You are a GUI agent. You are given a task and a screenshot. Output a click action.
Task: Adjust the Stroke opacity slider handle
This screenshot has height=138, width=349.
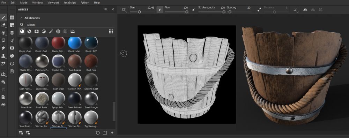[x=224, y=12]
